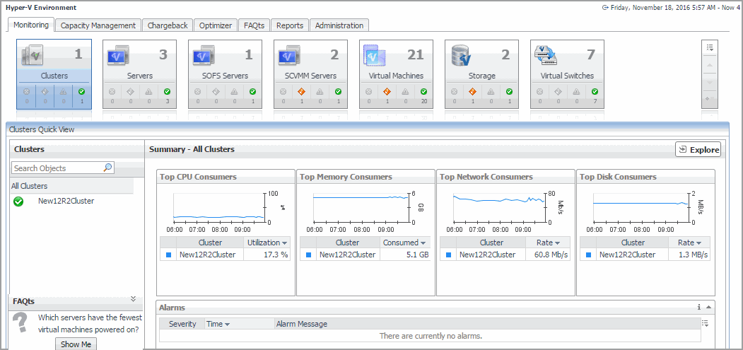Click the 17.3 % utilization value
Viewport: 743px width, 350px height.
coord(276,255)
